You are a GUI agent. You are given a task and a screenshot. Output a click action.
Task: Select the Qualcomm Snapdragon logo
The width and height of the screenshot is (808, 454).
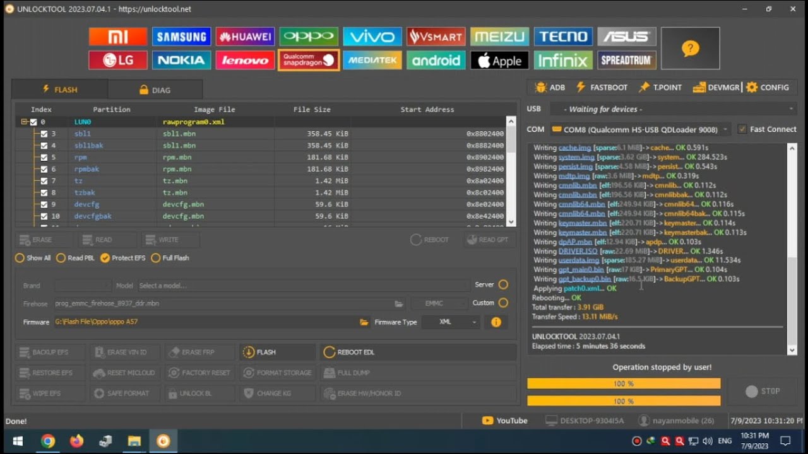click(309, 61)
